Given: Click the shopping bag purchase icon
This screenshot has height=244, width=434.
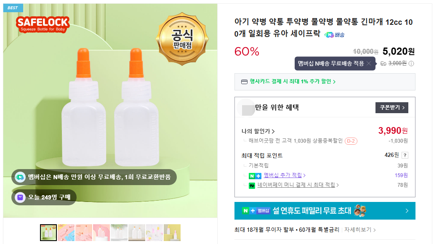Looking at the screenshot, I should (x=19, y=197).
